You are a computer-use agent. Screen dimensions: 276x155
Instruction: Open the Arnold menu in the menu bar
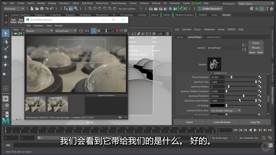click(197, 3)
